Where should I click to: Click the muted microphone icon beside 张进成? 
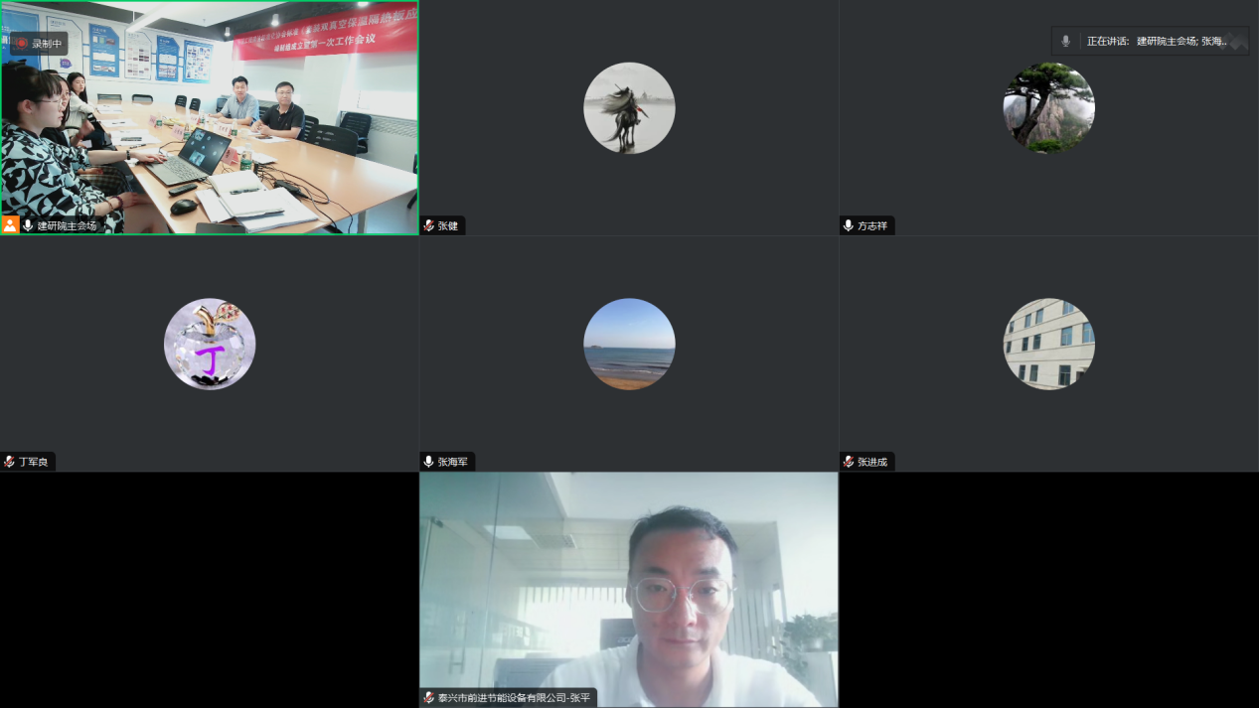click(x=849, y=462)
